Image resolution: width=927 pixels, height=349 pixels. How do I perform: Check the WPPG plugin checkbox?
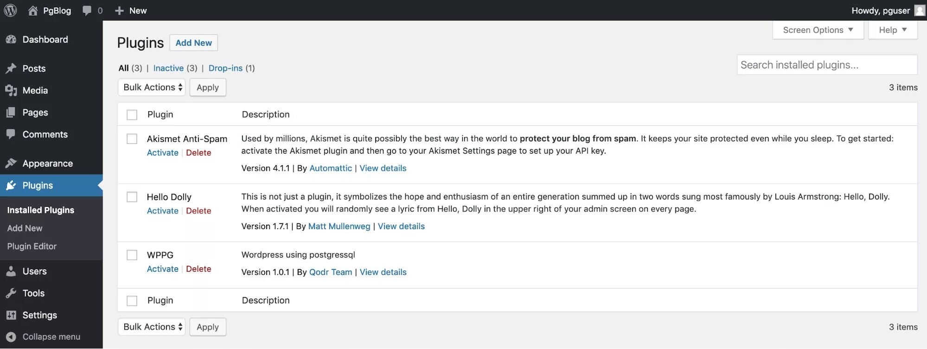(132, 255)
